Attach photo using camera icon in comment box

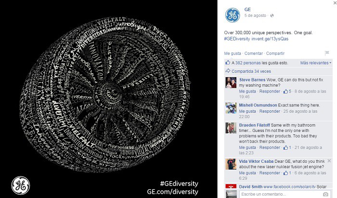click(x=325, y=194)
